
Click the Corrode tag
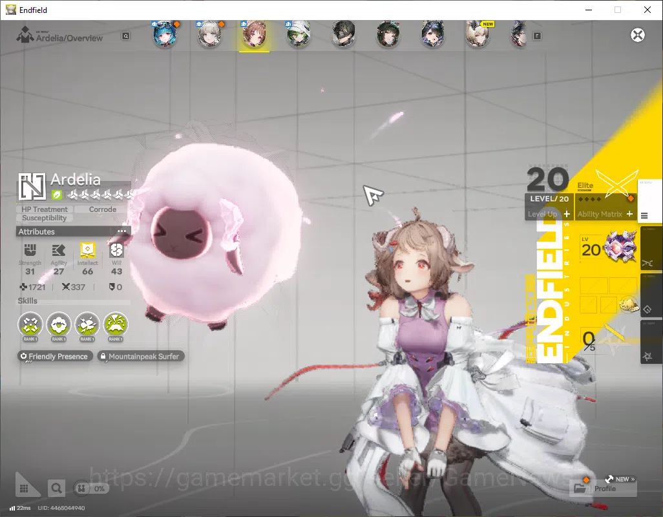coord(102,209)
